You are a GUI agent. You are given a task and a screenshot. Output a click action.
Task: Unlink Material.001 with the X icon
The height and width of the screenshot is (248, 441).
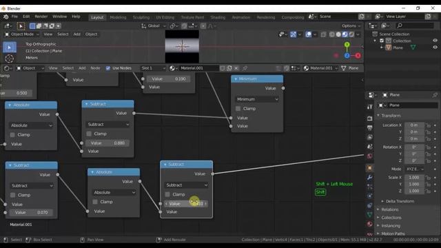click(x=236, y=68)
